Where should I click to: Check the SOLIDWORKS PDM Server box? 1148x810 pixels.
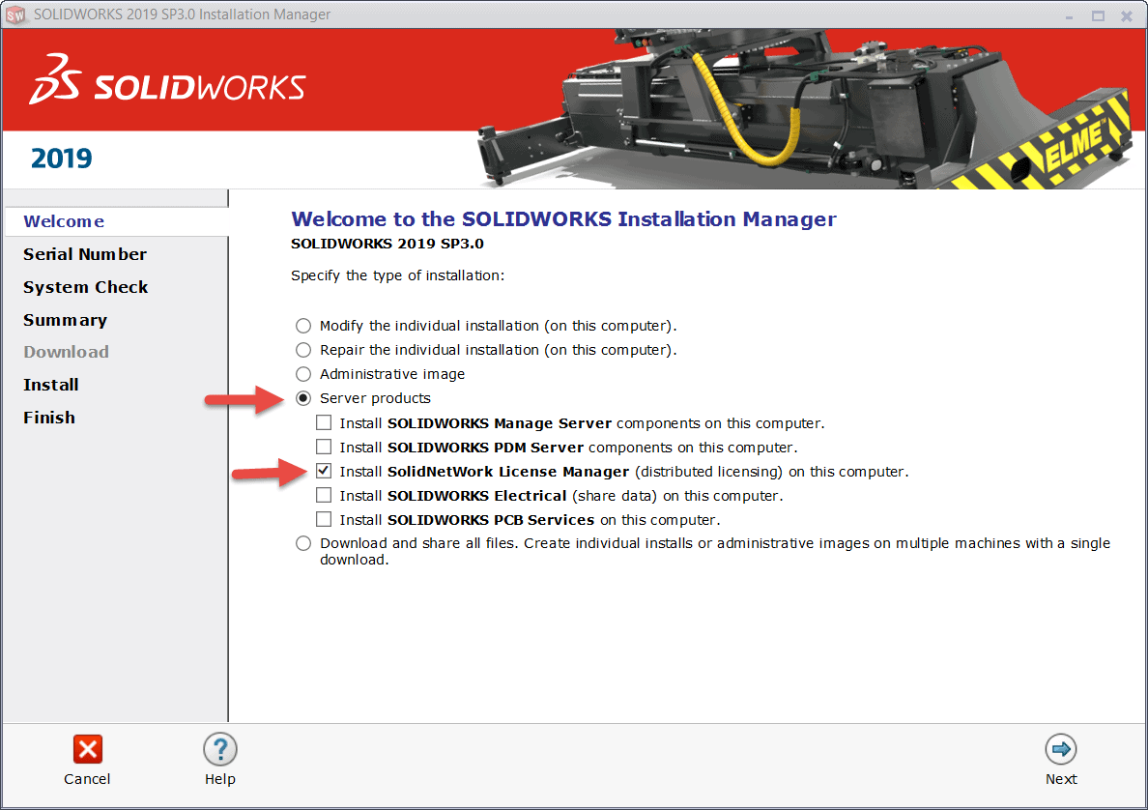[x=324, y=448]
